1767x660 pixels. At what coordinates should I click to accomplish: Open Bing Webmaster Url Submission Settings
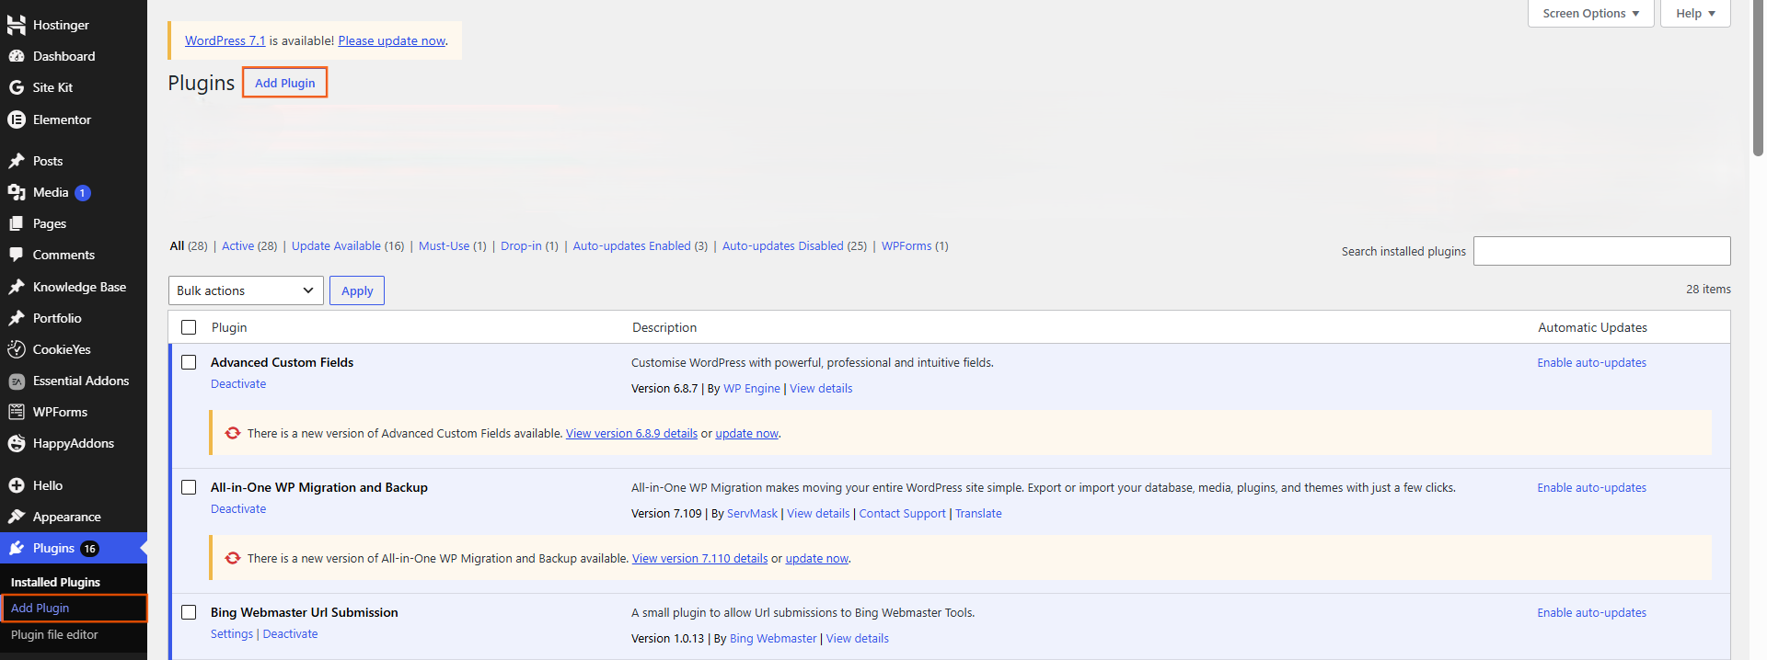pos(232,633)
